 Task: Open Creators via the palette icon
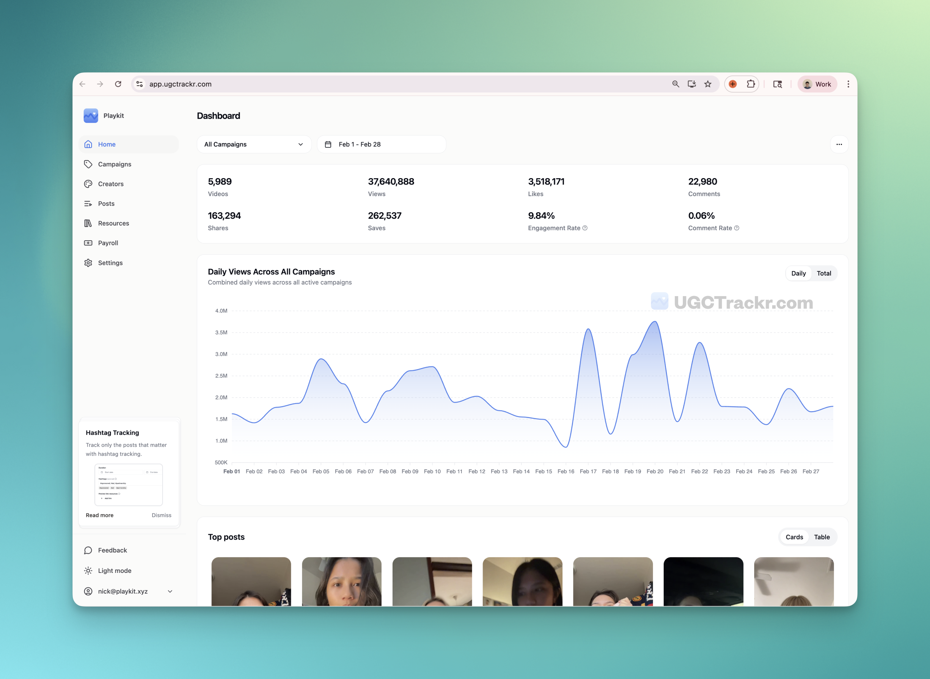(x=88, y=184)
